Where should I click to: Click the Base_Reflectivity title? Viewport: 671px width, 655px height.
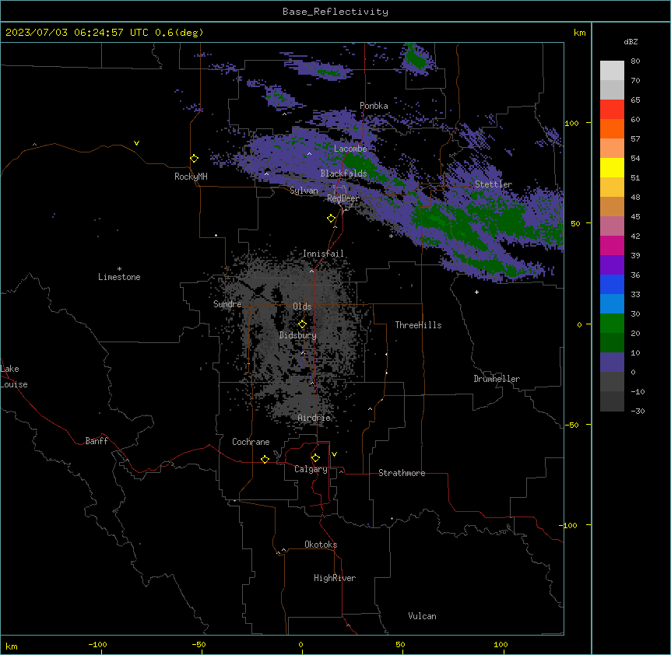(x=335, y=12)
